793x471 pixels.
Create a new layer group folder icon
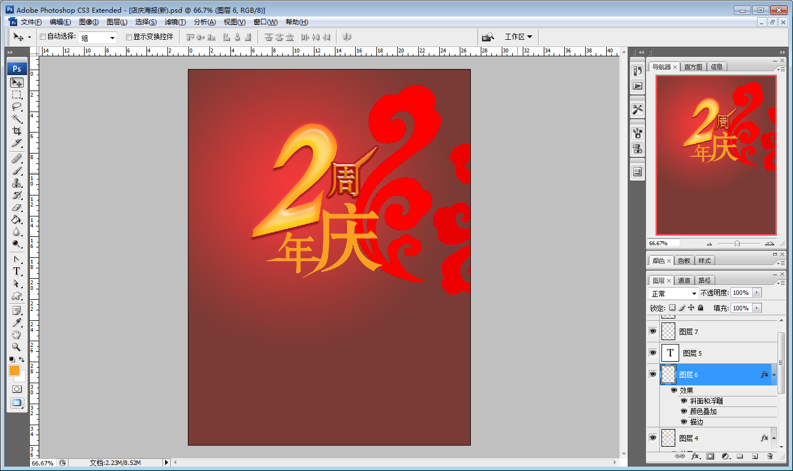[740, 456]
